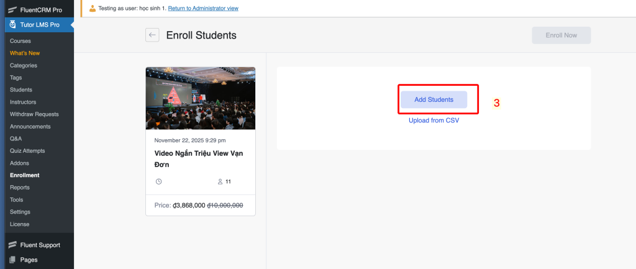Click the user icon in testing notice
The width and height of the screenshot is (636, 269).
point(93,9)
